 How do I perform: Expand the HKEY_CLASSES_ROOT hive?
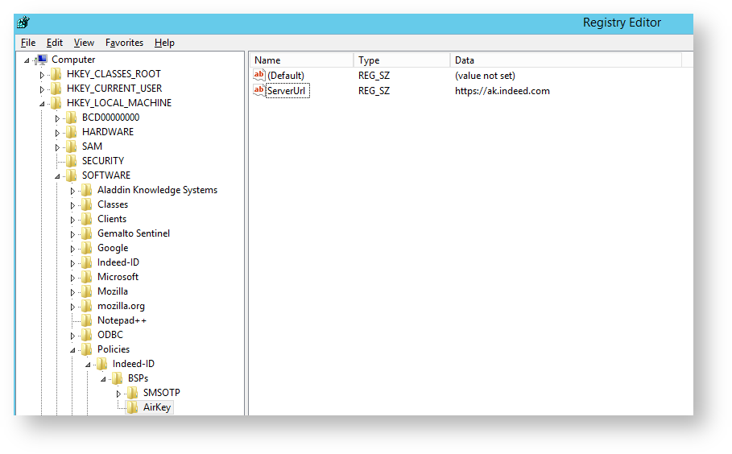(43, 75)
